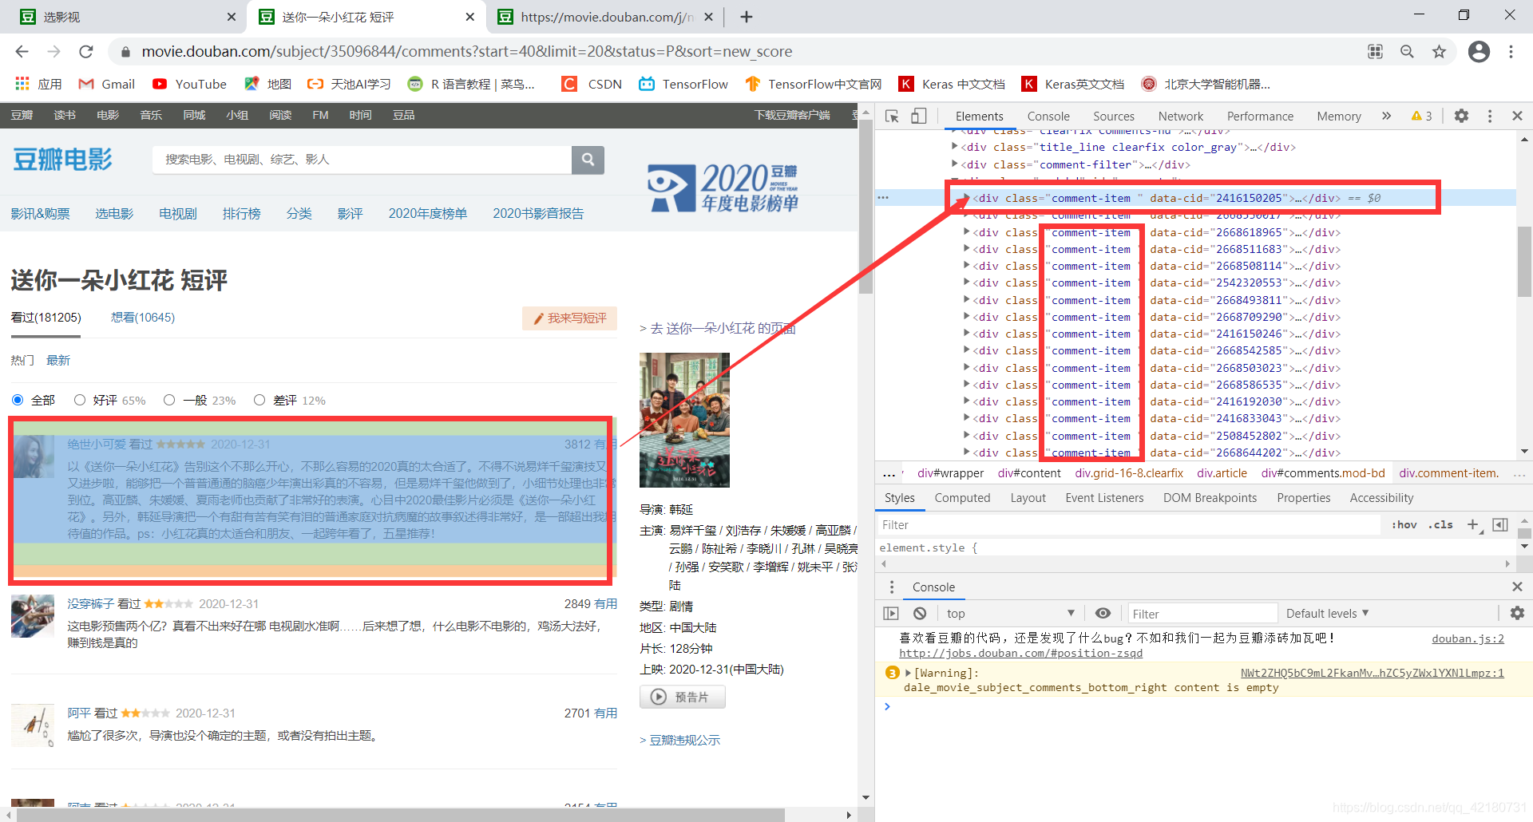Toggle .cls class editor
Screen dimensions: 1533x822
[x=1441, y=524]
